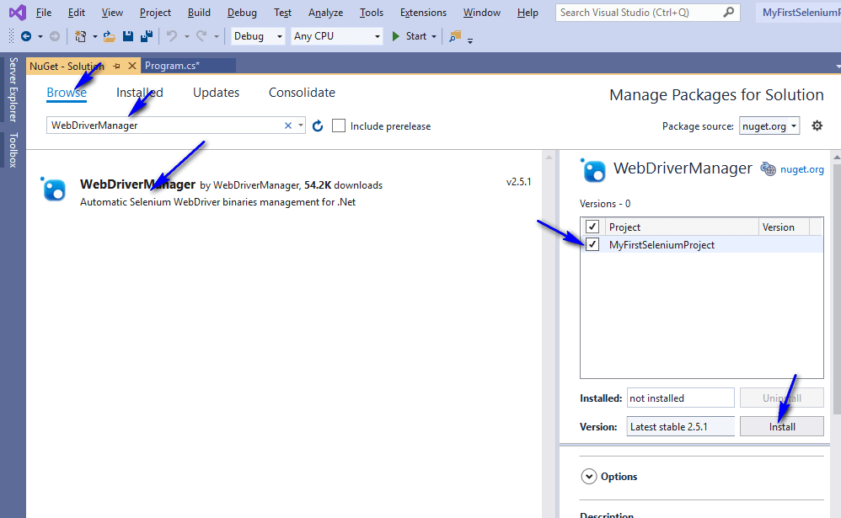Click the Project column header

pos(681,227)
